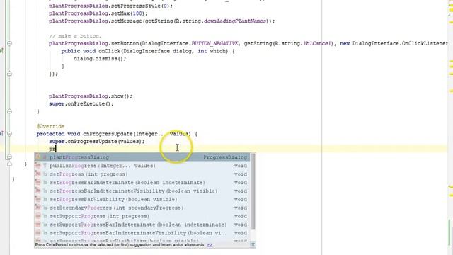Click super.onProgressUpdate(values) call

pyautogui.click(x=97, y=142)
